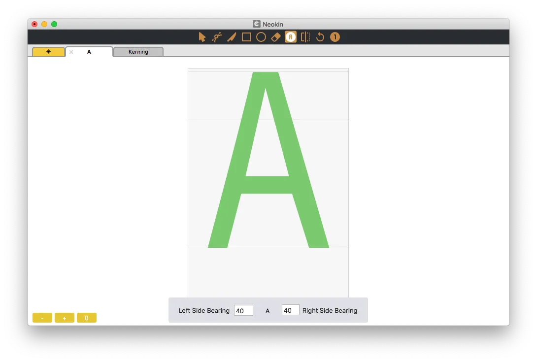Open the yellow diamond tab
This screenshot has width=537, height=362.
(48, 51)
